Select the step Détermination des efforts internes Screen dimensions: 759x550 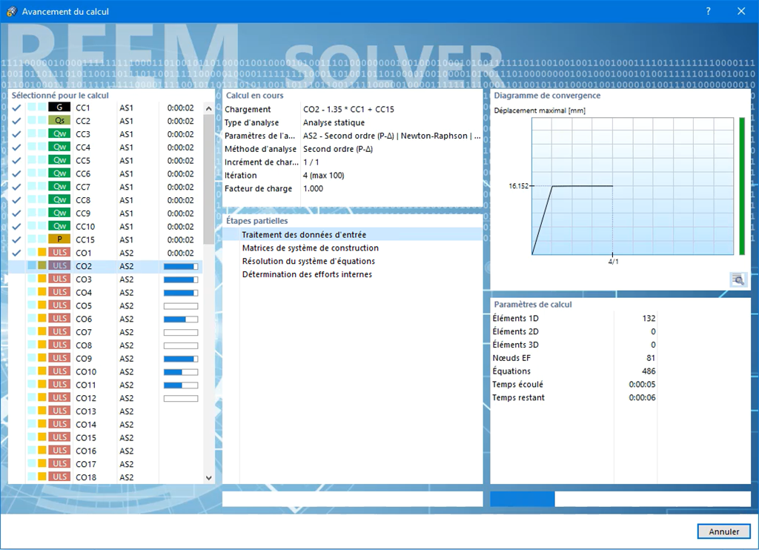coord(307,274)
